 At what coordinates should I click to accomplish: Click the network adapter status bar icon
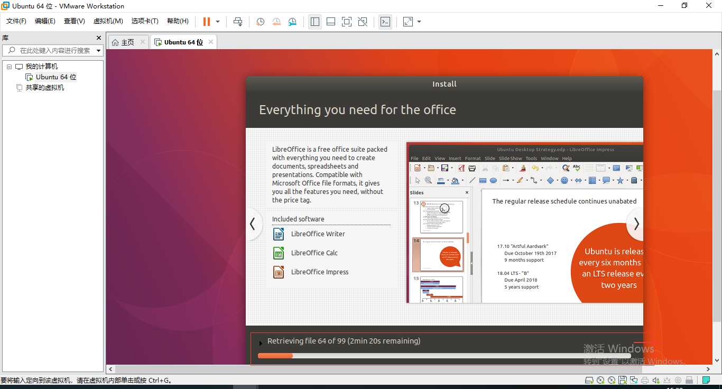(x=634, y=380)
